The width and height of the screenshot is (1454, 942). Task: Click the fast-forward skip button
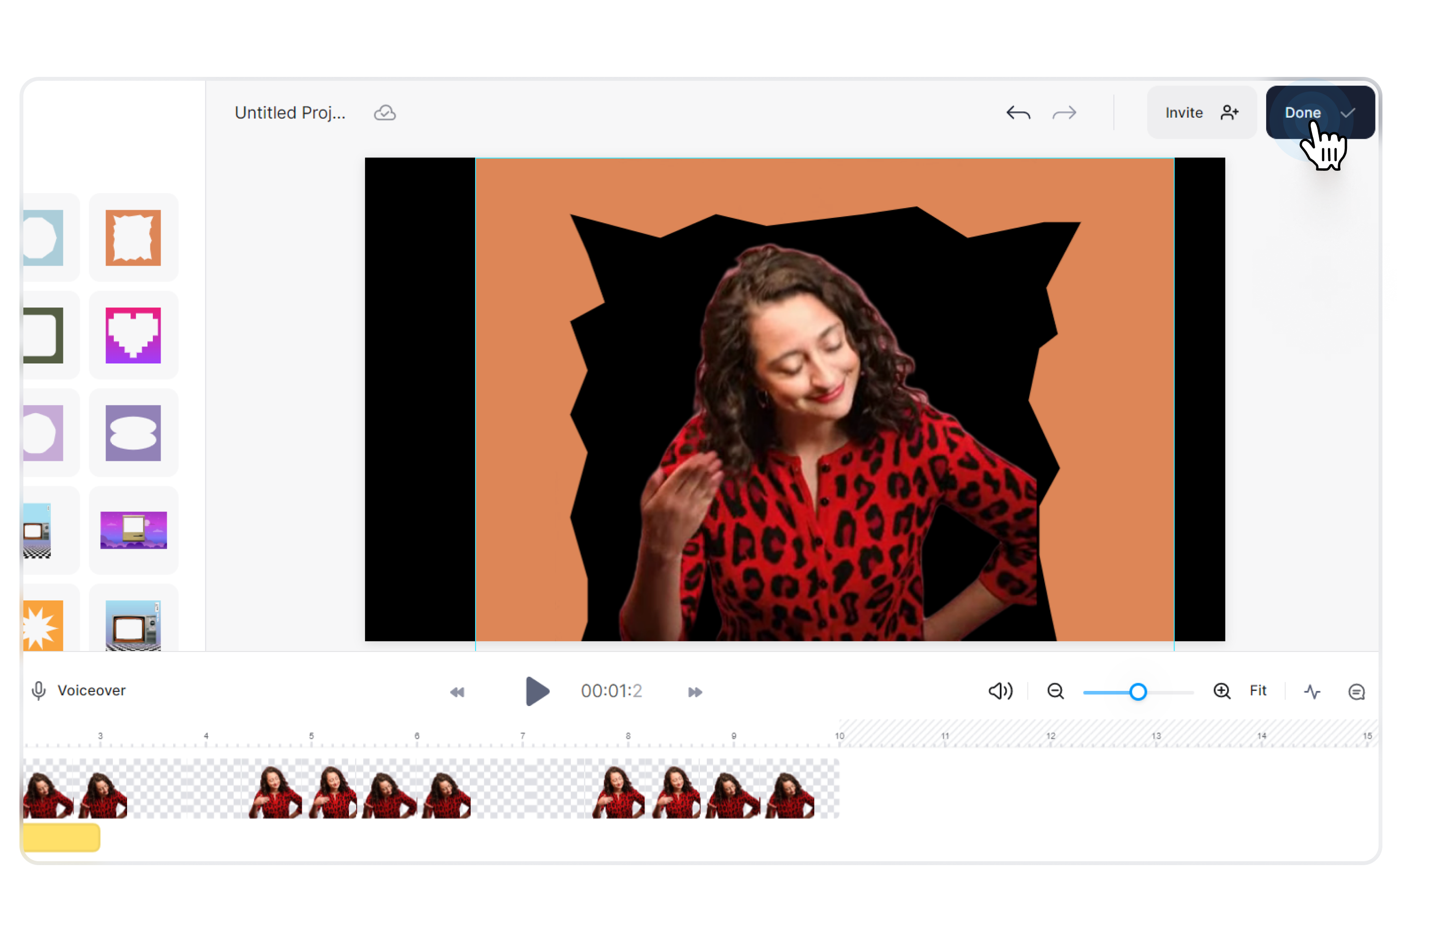point(695,692)
